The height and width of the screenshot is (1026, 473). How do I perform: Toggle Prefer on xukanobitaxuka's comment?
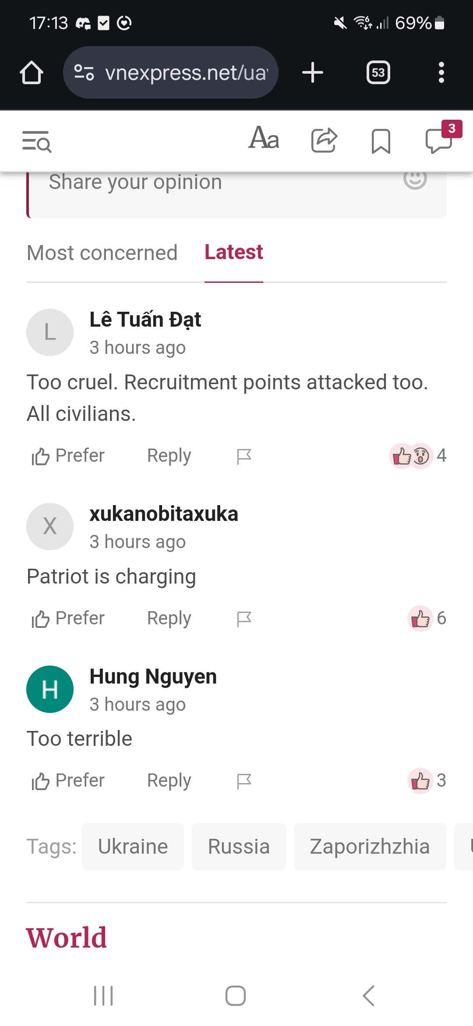coord(68,618)
